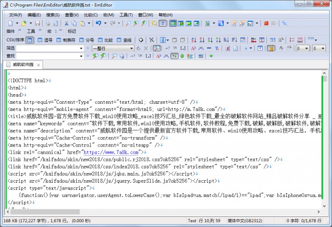Open the 一整行 column dropdown
The image size is (332, 227).
coord(132,49)
